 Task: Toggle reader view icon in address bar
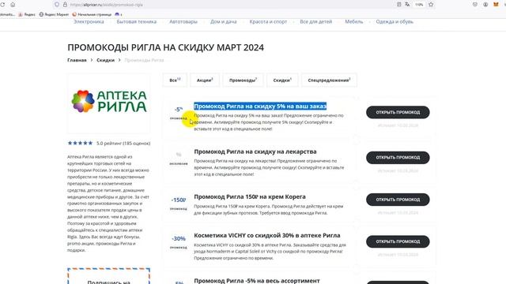pos(398,5)
